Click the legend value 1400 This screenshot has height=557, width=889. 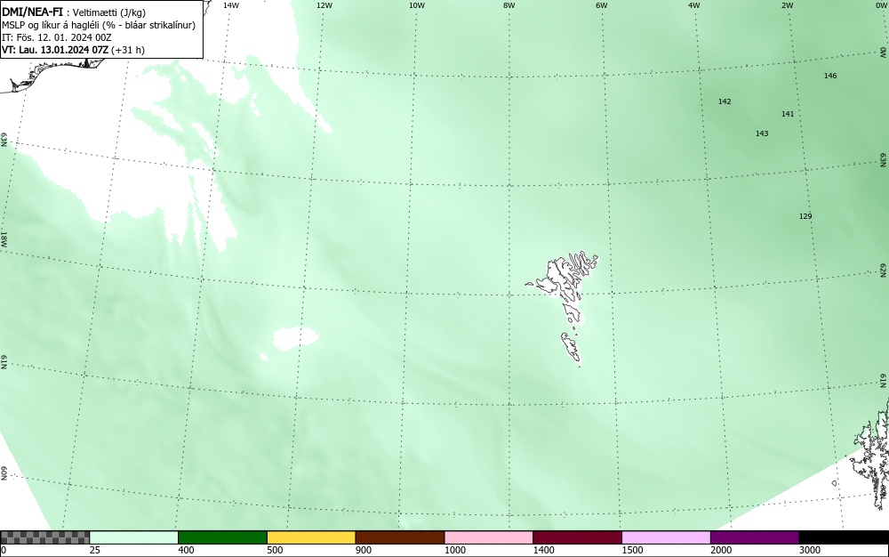pyautogui.click(x=544, y=550)
